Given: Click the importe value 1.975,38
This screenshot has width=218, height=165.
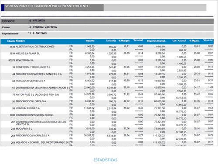Looking at the screenshot, I should click(90, 74).
